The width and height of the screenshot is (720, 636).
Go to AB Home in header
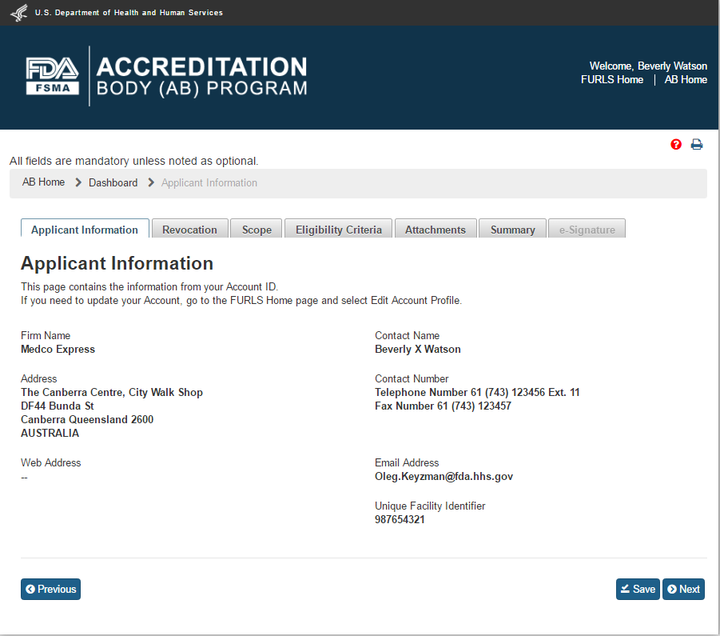686,80
